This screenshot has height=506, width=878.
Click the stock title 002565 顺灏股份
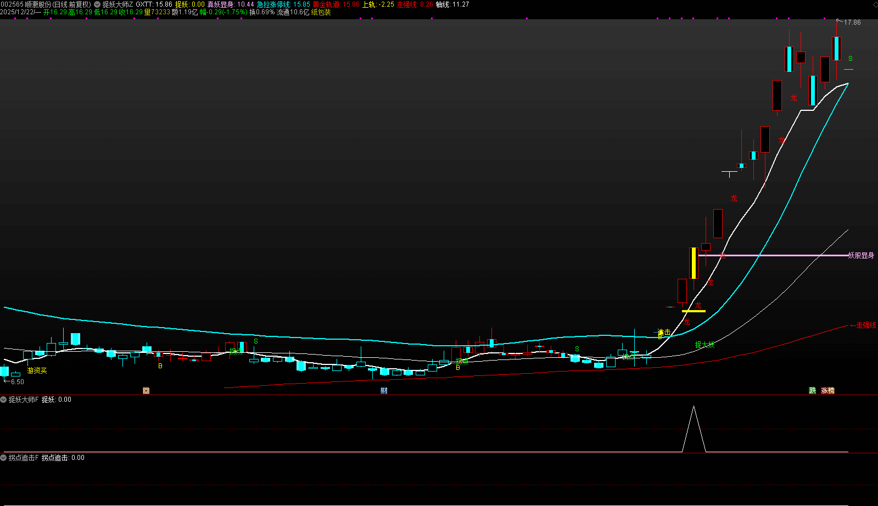point(46,4)
